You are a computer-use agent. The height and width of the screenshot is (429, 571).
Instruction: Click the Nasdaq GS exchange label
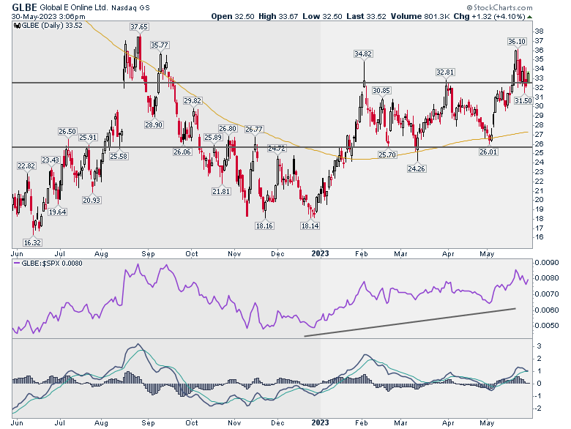130,7
